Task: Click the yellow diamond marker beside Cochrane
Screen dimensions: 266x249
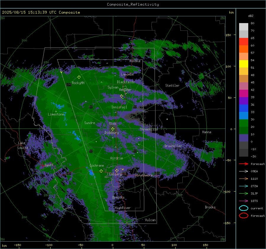Action: click(101, 171)
